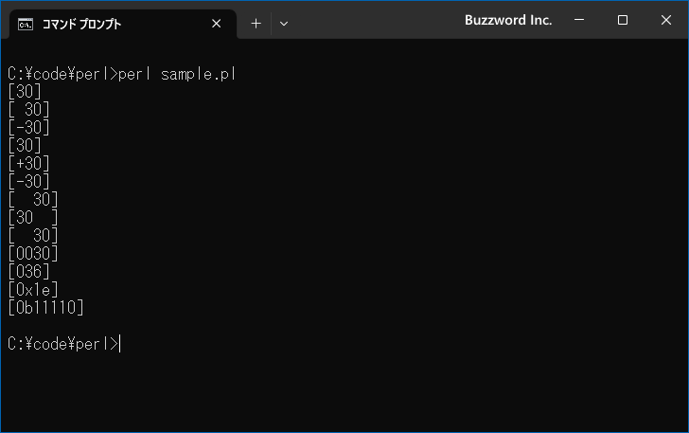Click the first [30] output line
The image size is (689, 433).
(25, 92)
